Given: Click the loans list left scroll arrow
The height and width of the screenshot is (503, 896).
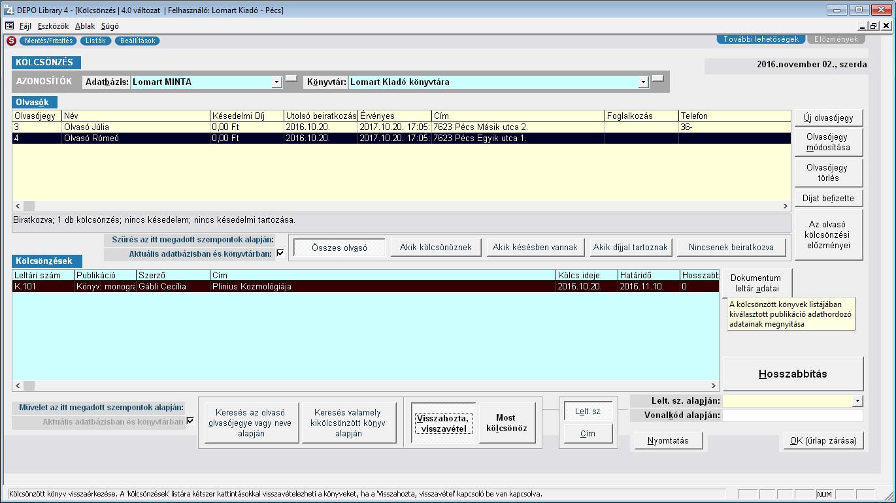Looking at the screenshot, I should (x=17, y=386).
